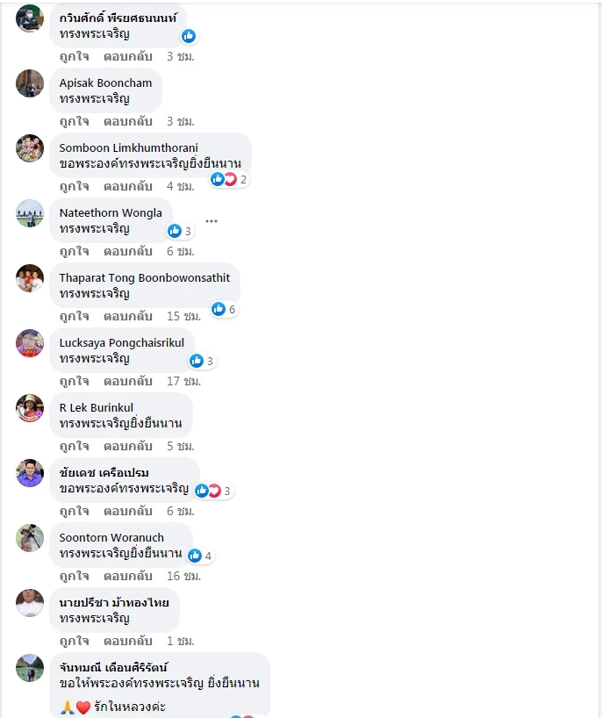Image resolution: width=602 pixels, height=718 pixels.
Task: Open Thaparat Tong Boonbowonsathit's profile name
Action: pyautogui.click(x=145, y=278)
